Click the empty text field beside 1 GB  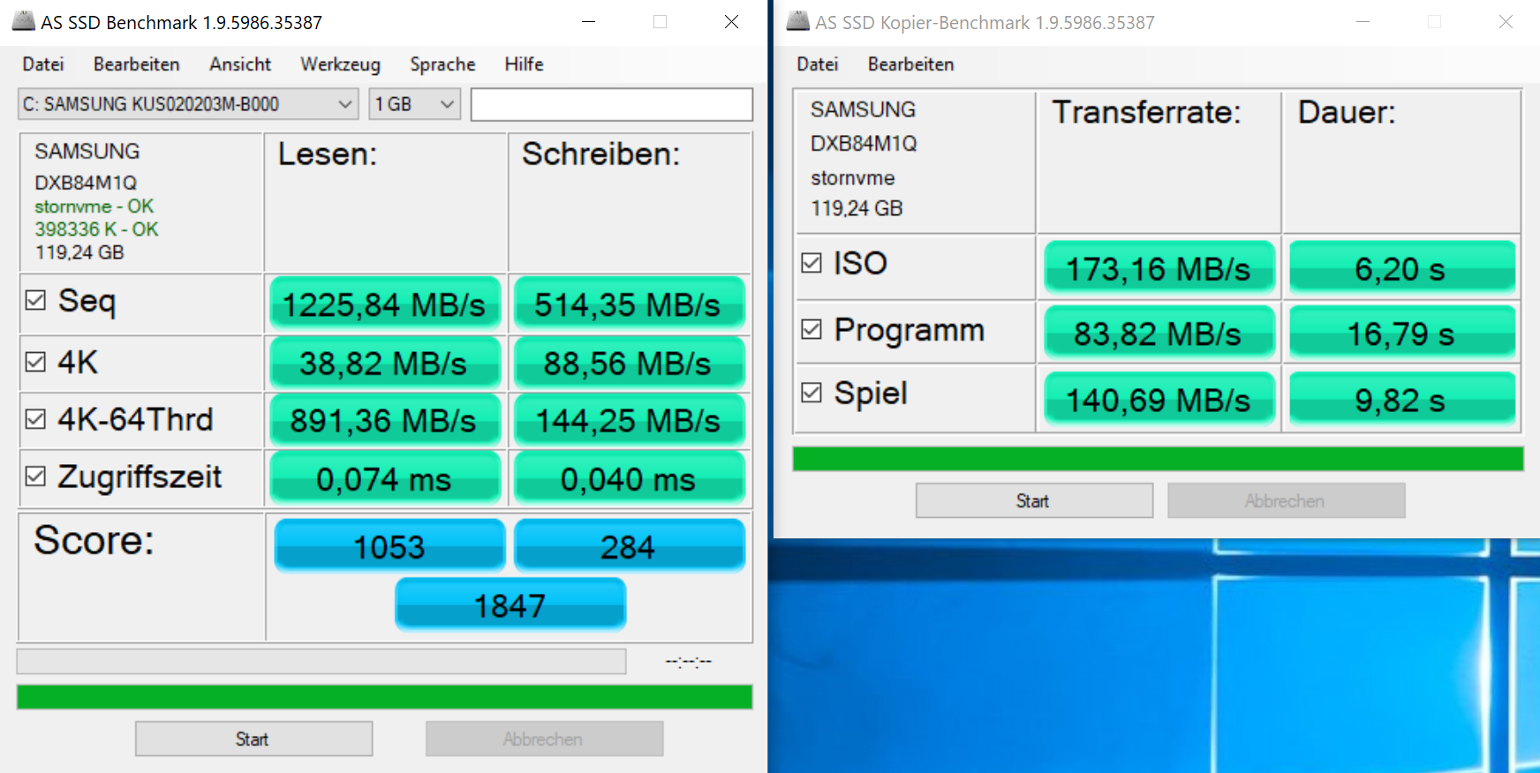(612, 104)
